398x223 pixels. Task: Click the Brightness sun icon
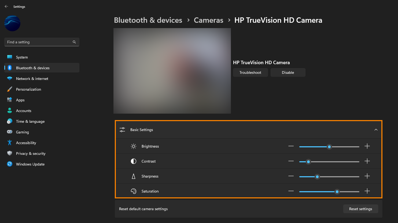pos(134,146)
